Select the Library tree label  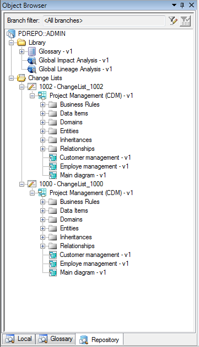tap(37, 43)
